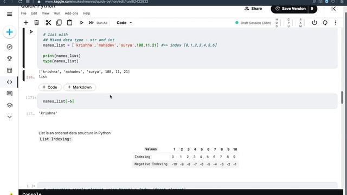Click the List Indexing: heading
The height and width of the screenshot is (195, 347).
pos(55,139)
